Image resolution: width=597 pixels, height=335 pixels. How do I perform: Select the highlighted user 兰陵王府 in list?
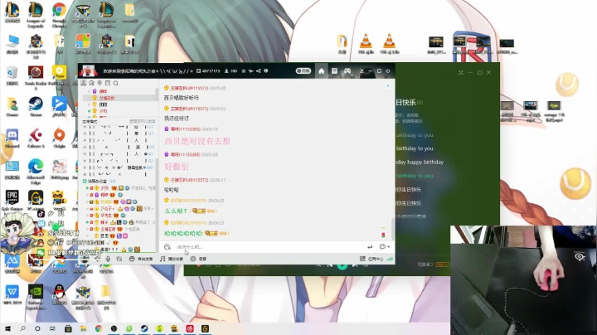point(119,98)
